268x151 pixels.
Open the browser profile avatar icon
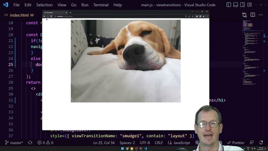(x=204, y=16)
